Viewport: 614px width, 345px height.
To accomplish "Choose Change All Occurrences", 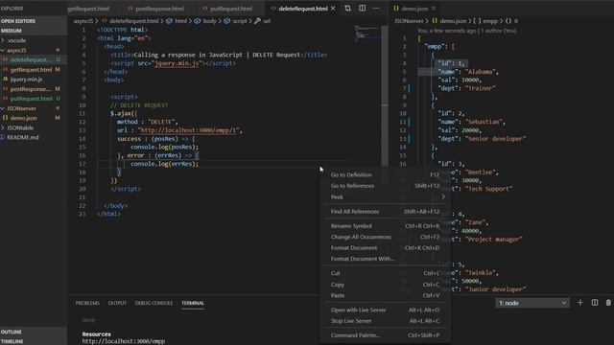I will pyautogui.click(x=386, y=237).
